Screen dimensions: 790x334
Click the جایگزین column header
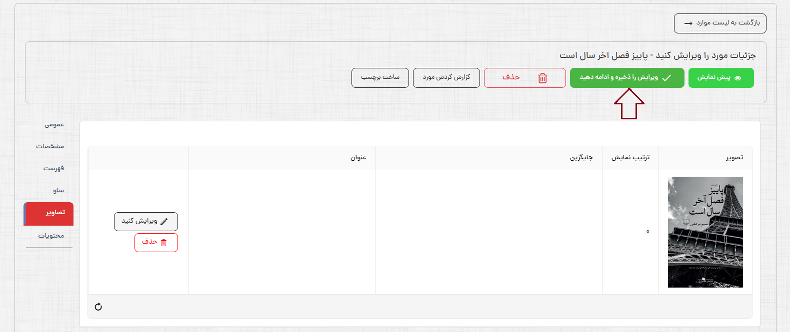(581, 158)
